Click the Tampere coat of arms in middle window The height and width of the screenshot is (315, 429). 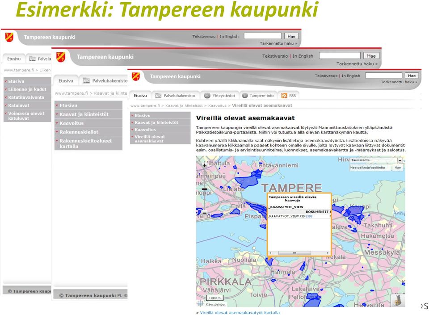point(61,57)
